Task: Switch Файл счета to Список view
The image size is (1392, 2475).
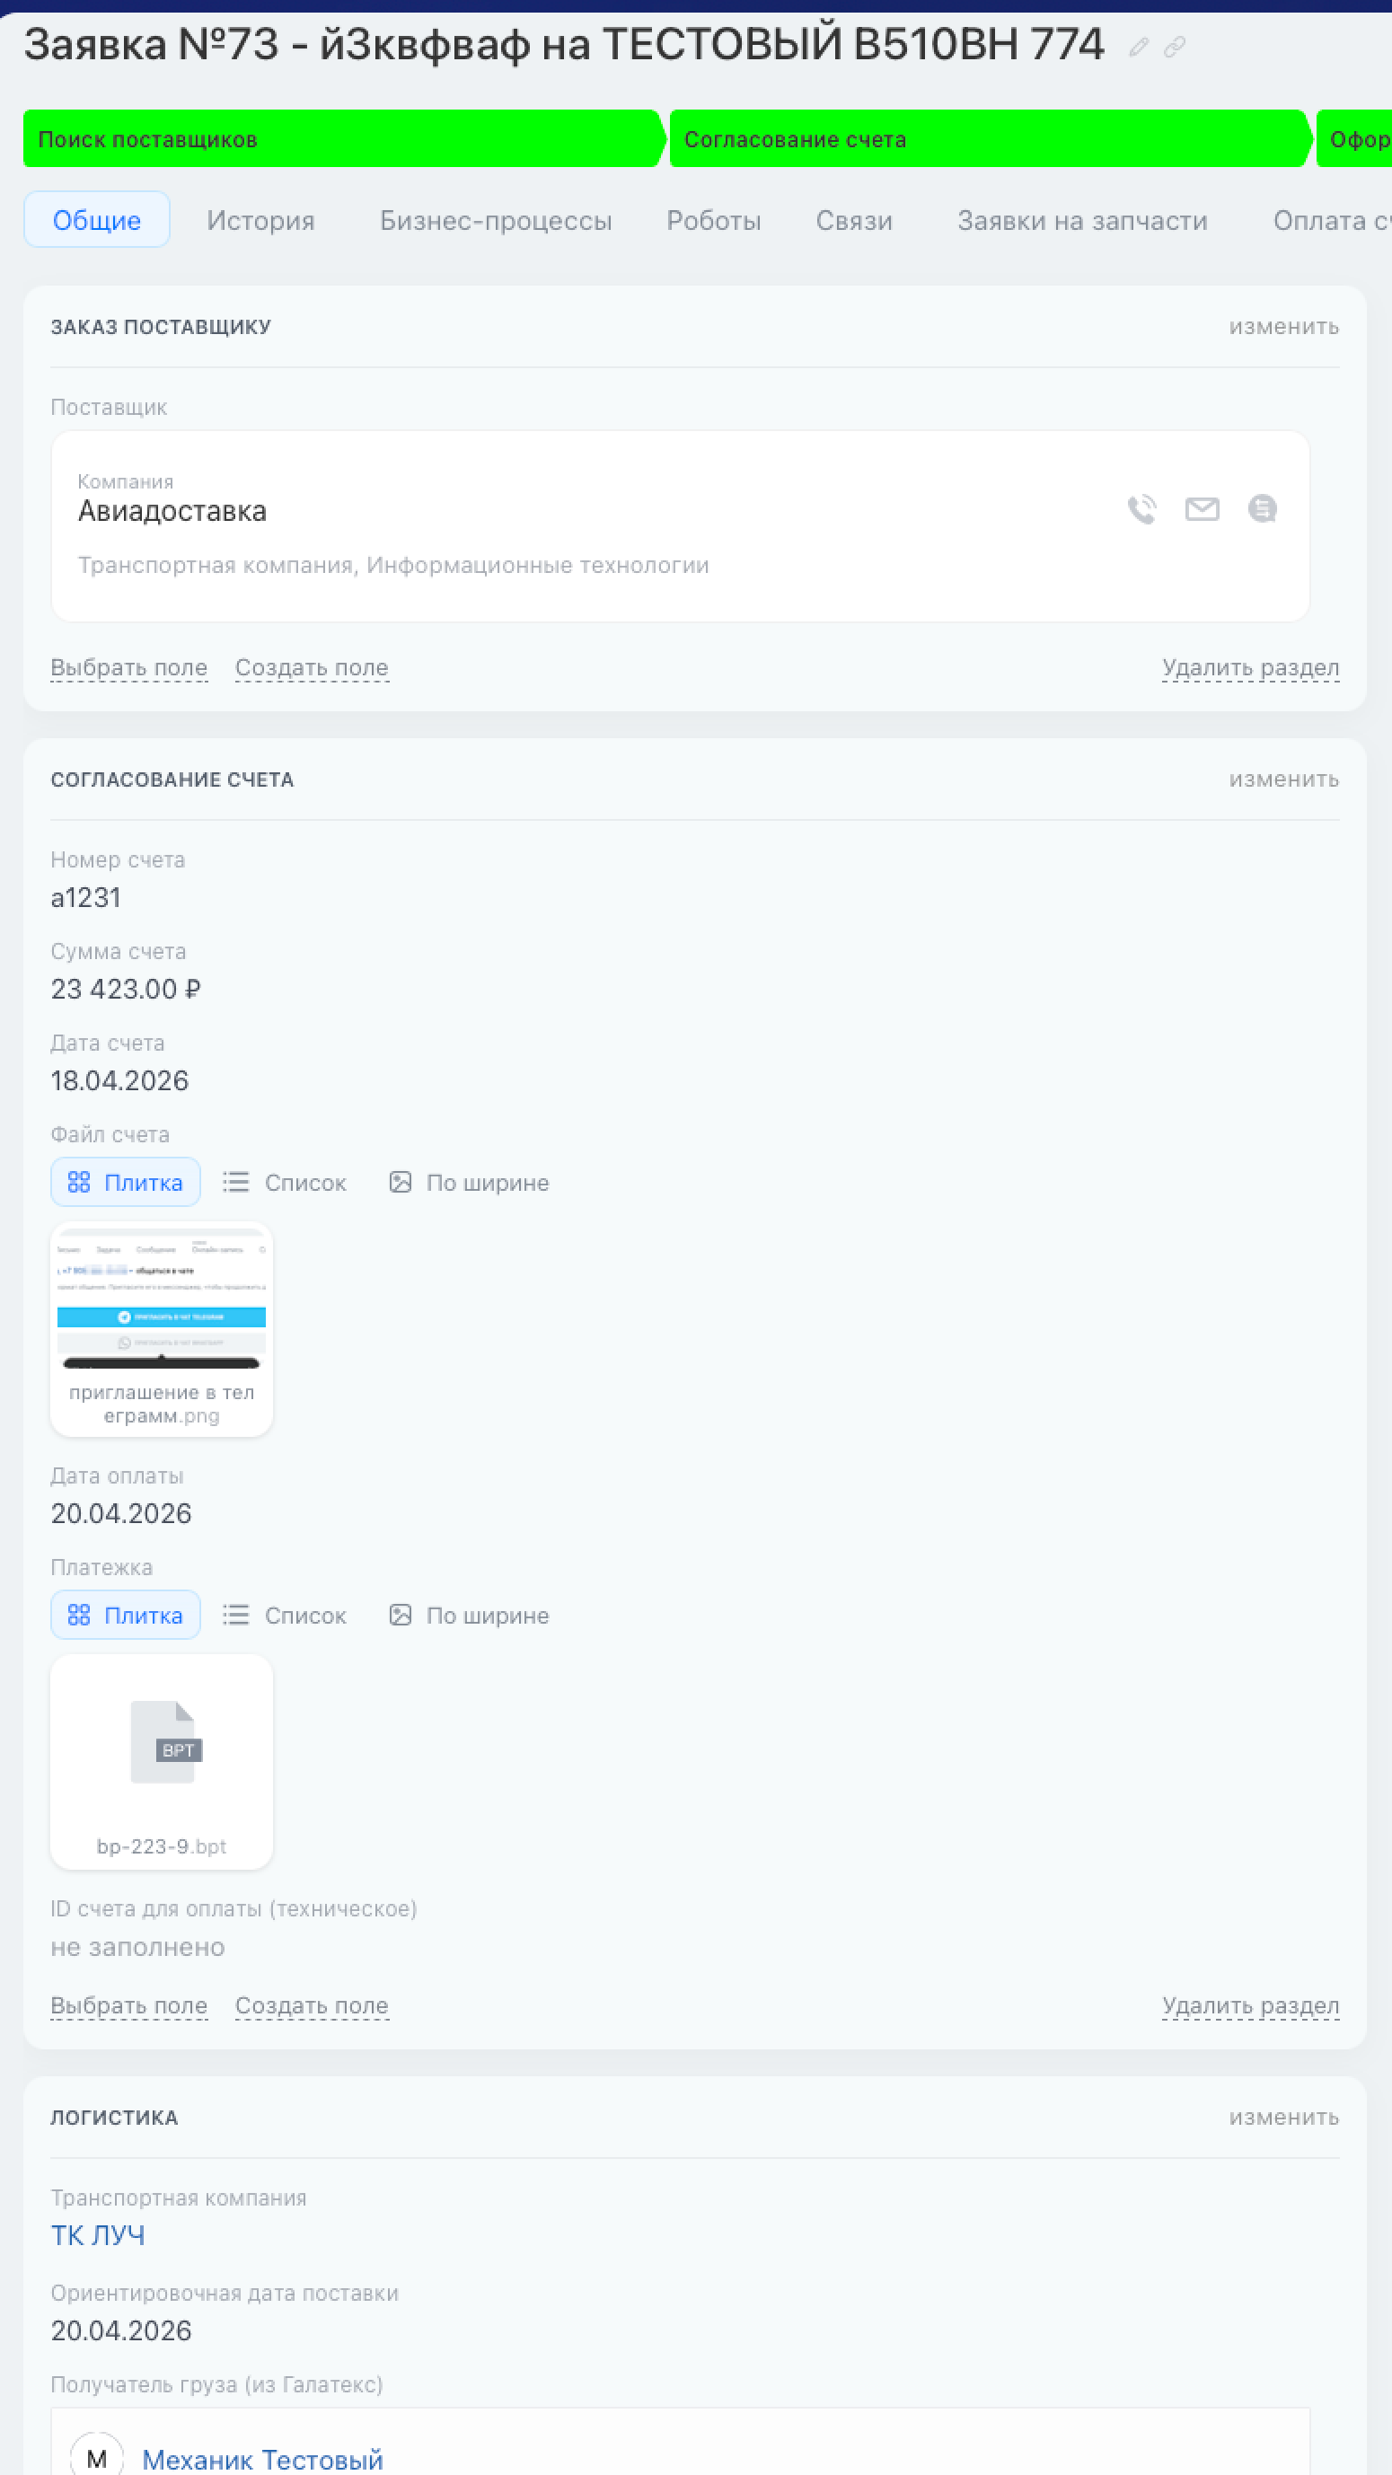Action: 286,1182
